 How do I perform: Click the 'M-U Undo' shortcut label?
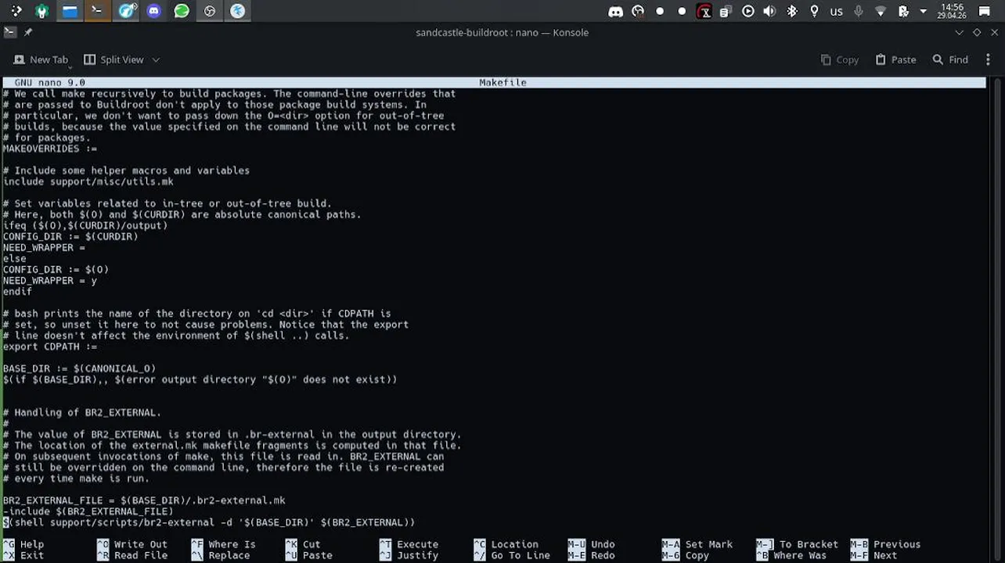point(591,544)
